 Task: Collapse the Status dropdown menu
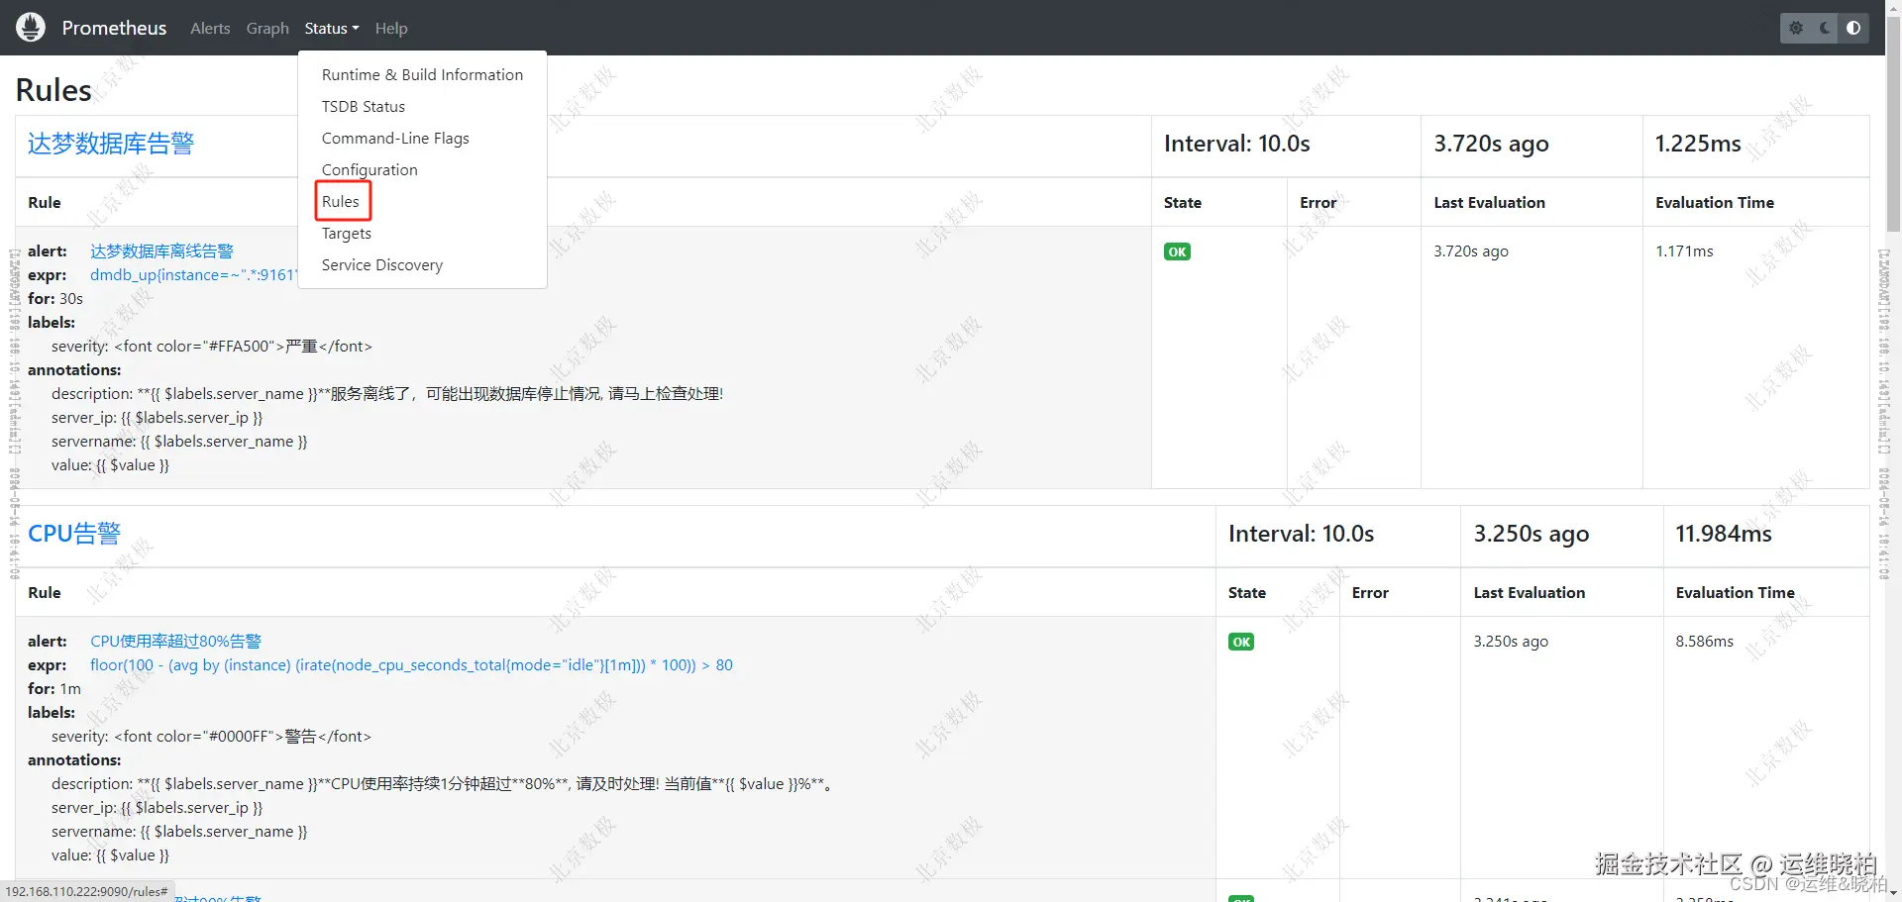tap(332, 29)
